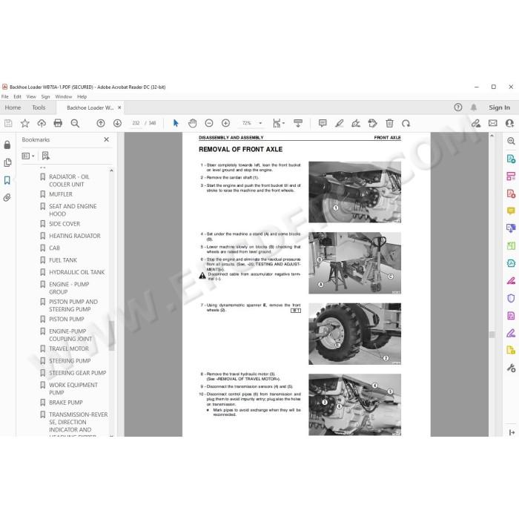The width and height of the screenshot is (519, 519).
Task: Open Export PDF tool in right pane
Action: [511, 159]
